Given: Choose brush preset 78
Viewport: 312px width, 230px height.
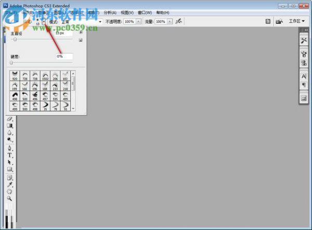Looking at the screenshot, I should (x=55, y=106).
